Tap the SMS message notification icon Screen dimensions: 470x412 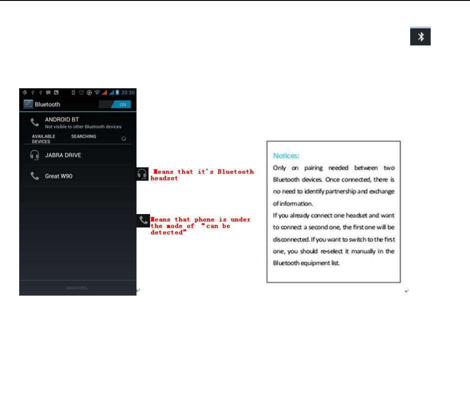[48, 92]
